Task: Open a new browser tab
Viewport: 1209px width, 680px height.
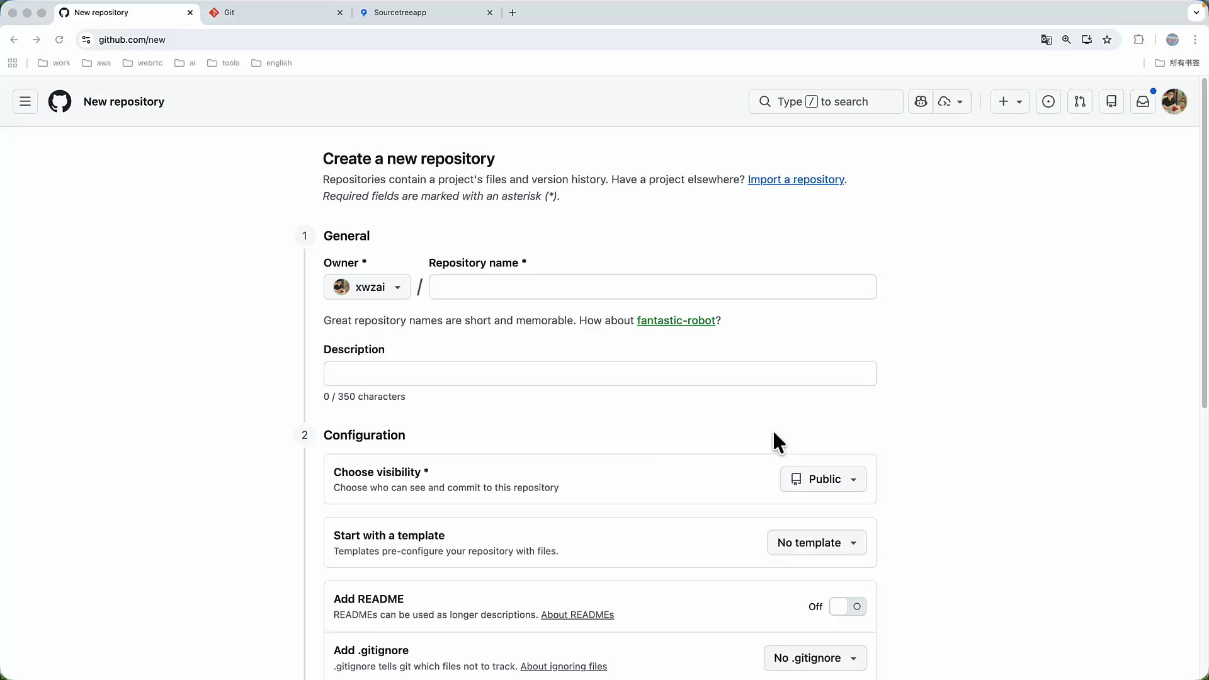Action: [x=513, y=13]
